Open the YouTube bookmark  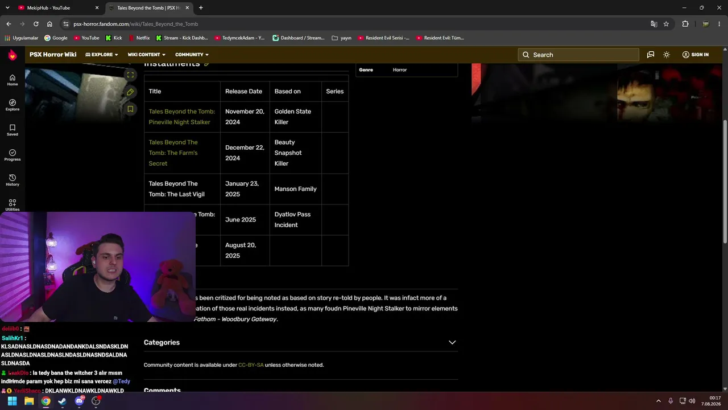[x=86, y=38]
